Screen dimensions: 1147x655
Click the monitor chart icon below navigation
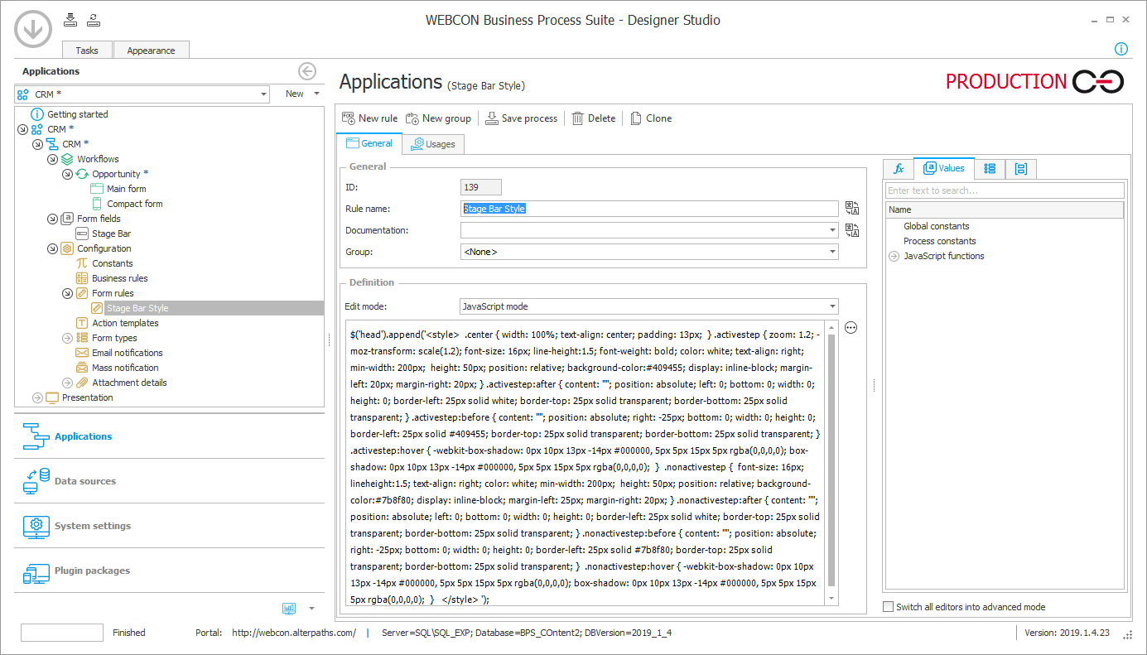(289, 609)
